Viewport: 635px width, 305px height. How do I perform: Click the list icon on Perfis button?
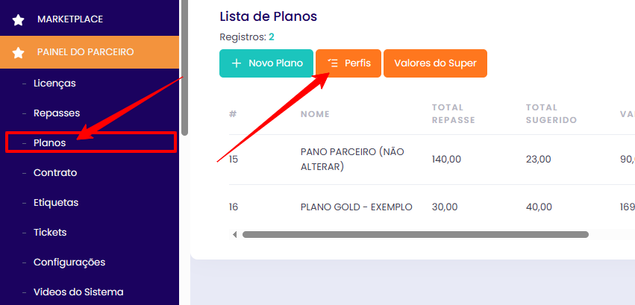point(333,63)
